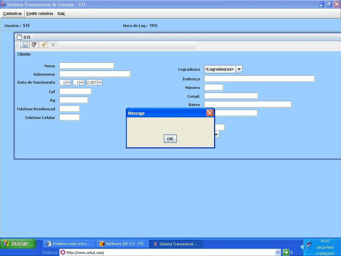Click the save (floppy disk) toolbar icon
This screenshot has width=341, height=256.
click(25, 45)
